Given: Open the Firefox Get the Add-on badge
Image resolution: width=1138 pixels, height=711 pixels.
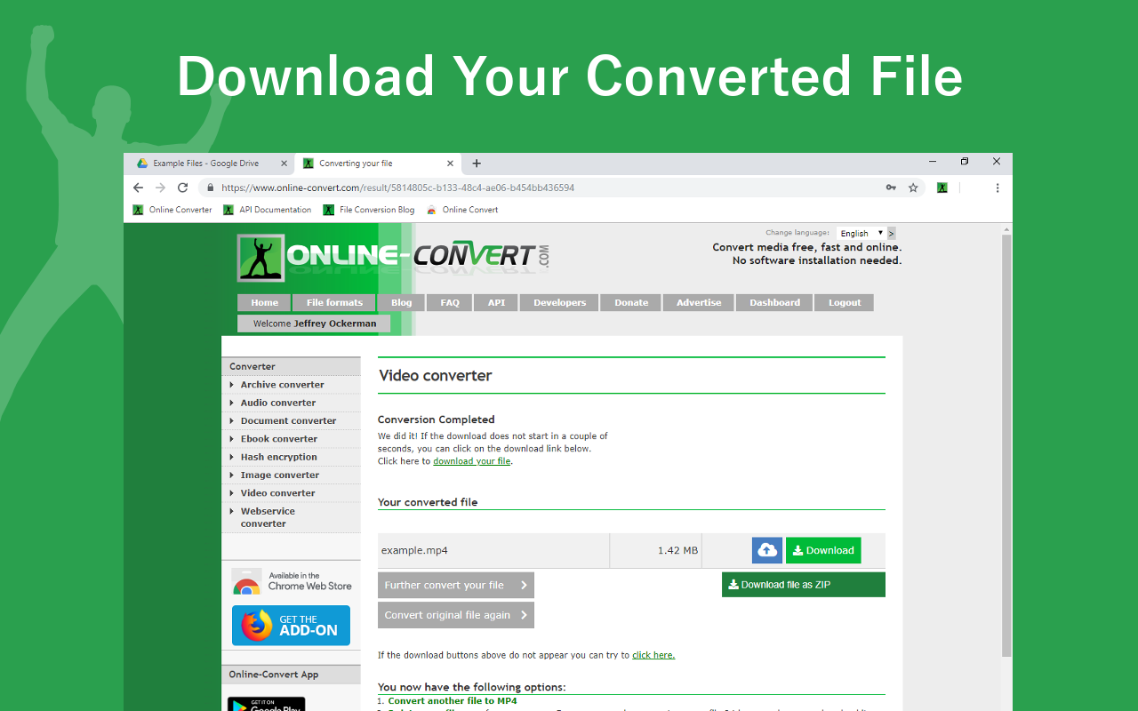Looking at the screenshot, I should (291, 625).
